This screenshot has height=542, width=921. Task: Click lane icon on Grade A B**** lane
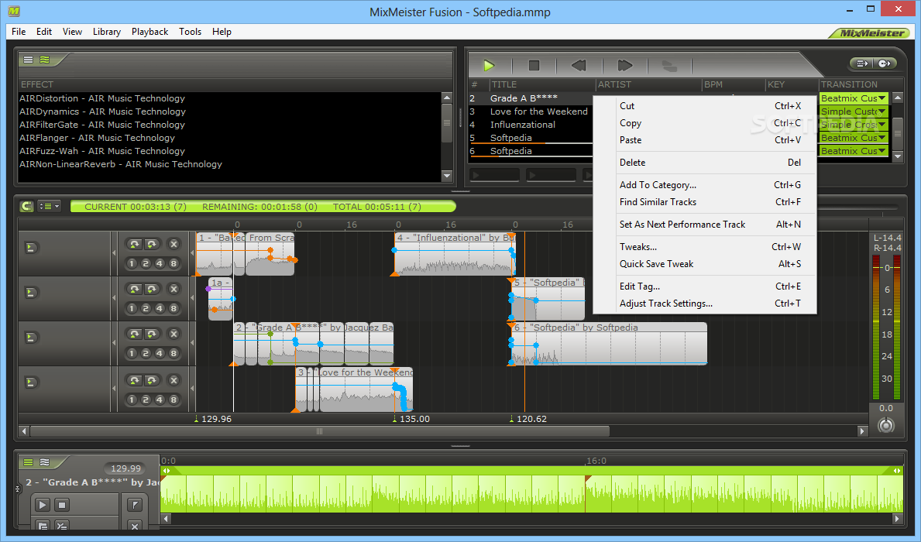pyautogui.click(x=30, y=338)
